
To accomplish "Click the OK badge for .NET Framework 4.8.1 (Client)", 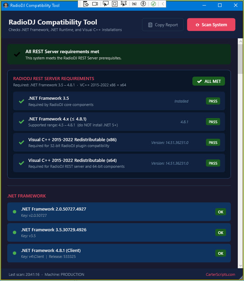I will point(220,253).
